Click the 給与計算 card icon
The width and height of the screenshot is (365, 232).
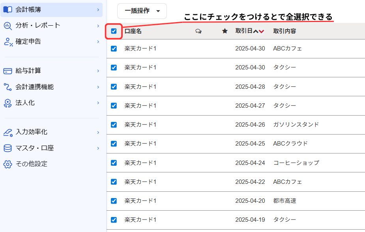pos(7,71)
